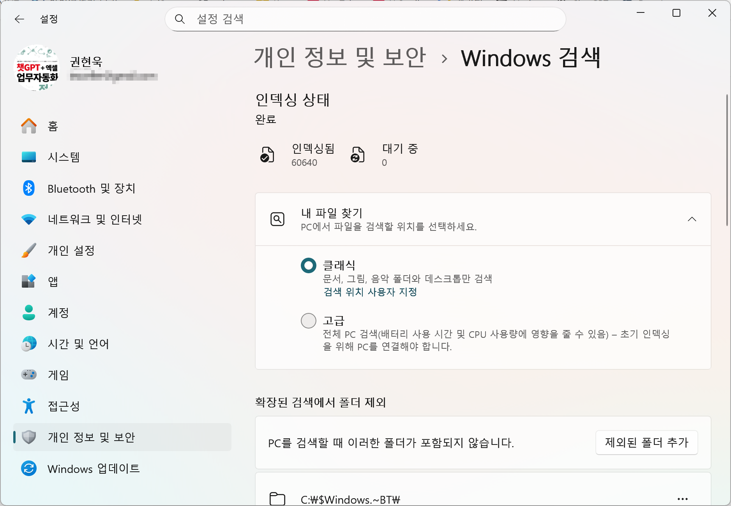
Task: Open the 시스템 settings page
Action: coord(122,157)
